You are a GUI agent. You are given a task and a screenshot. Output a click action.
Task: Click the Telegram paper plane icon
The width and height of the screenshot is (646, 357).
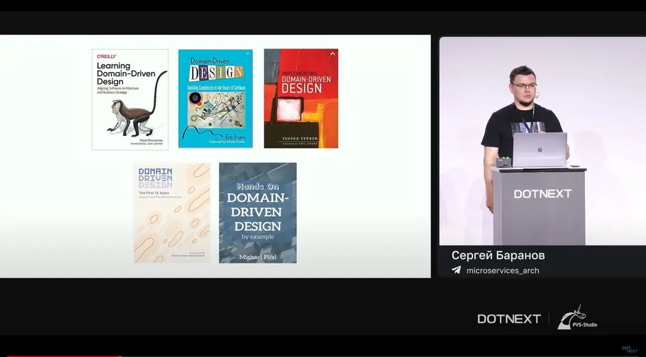[x=456, y=270]
